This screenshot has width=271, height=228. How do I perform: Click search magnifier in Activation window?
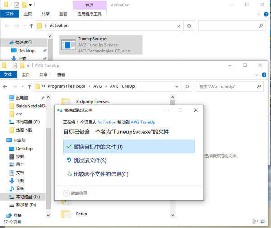(261, 26)
